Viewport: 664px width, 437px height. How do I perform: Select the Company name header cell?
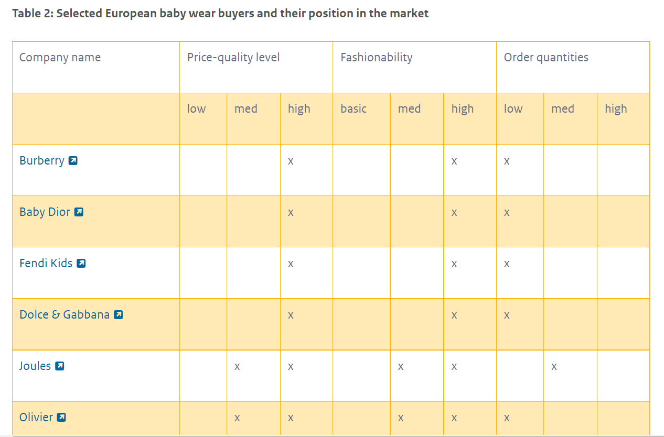click(60, 58)
